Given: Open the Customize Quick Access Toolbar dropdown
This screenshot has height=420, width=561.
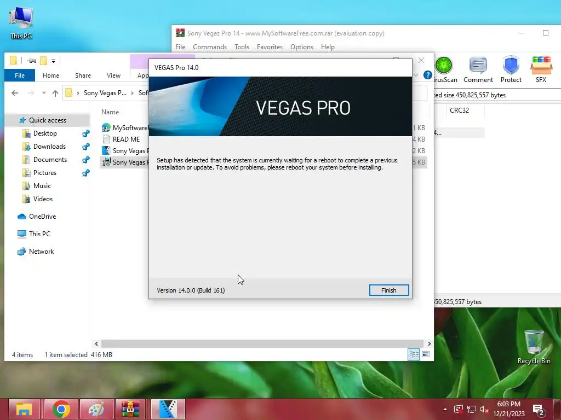Looking at the screenshot, I should click(x=53, y=61).
